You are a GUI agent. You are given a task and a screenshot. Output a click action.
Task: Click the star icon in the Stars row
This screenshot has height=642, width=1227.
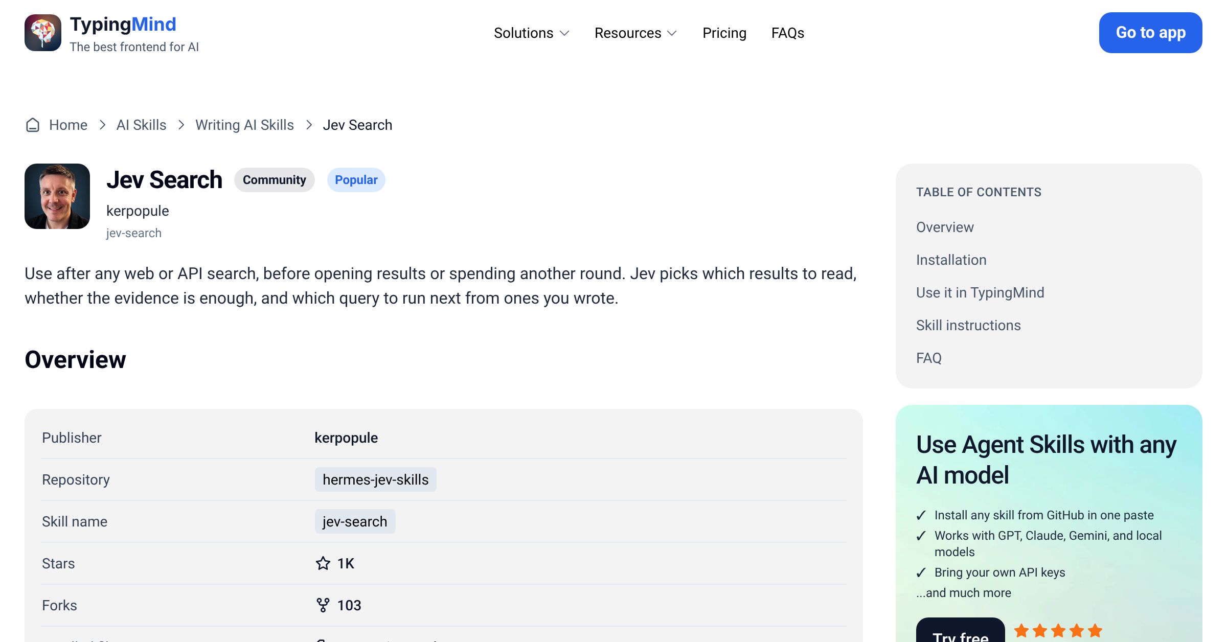coord(323,563)
